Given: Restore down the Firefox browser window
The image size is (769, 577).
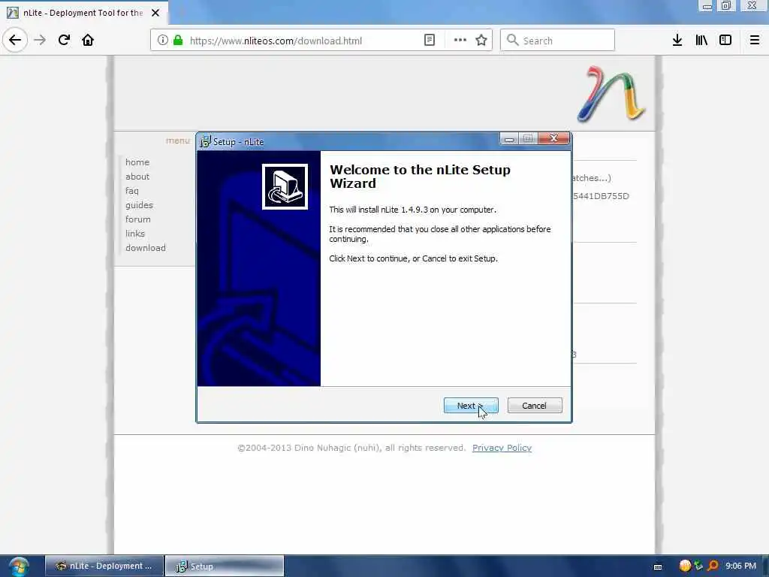Looking at the screenshot, I should [x=726, y=6].
